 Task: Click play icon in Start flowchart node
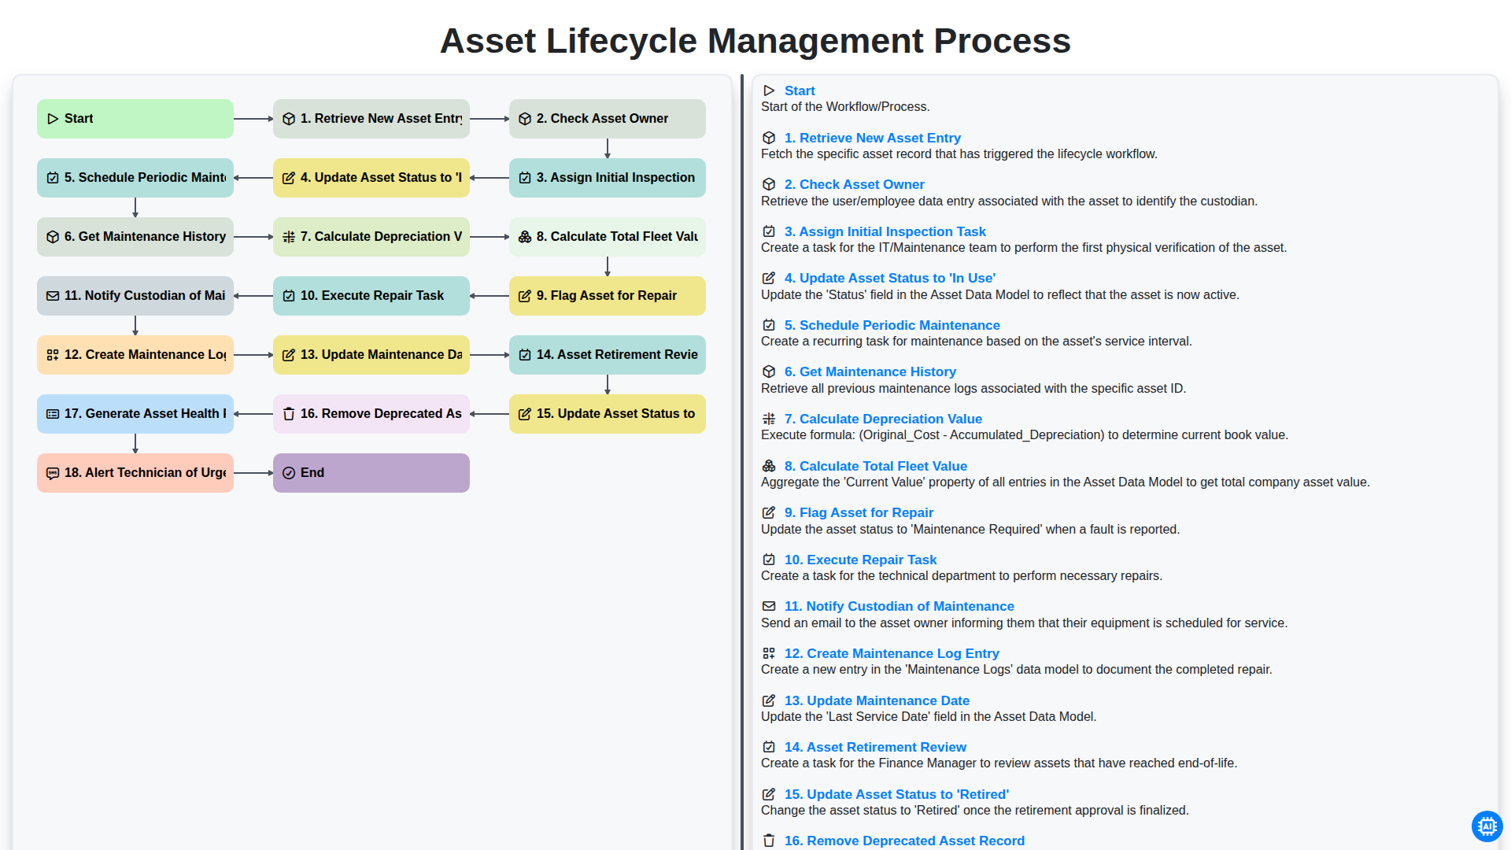coord(53,119)
